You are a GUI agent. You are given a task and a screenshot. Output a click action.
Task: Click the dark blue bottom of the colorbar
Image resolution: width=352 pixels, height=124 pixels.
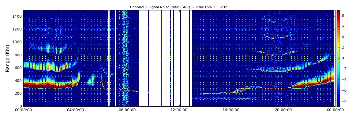(338, 104)
